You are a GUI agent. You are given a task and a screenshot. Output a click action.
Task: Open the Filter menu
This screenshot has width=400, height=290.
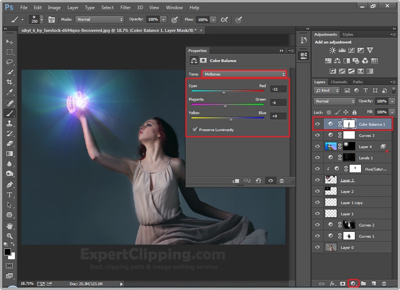(x=125, y=8)
